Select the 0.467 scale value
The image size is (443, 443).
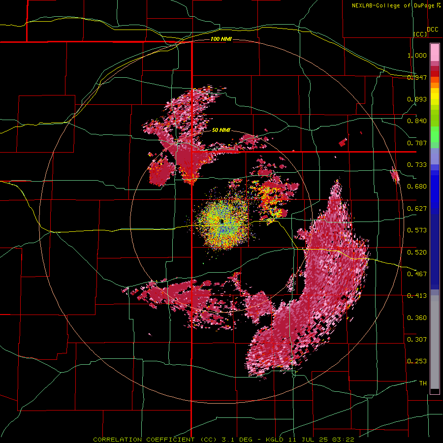[x=417, y=274]
